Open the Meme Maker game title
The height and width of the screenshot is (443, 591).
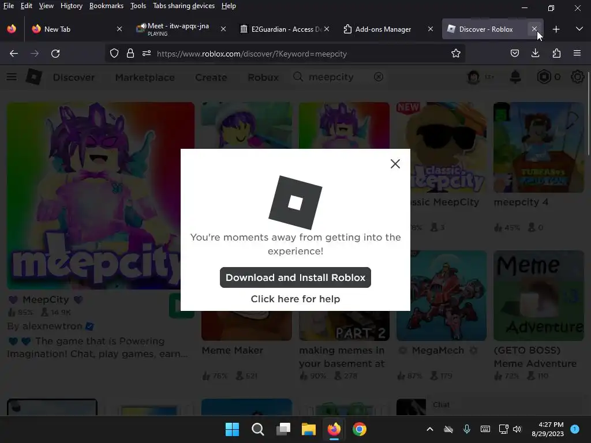[233, 350]
